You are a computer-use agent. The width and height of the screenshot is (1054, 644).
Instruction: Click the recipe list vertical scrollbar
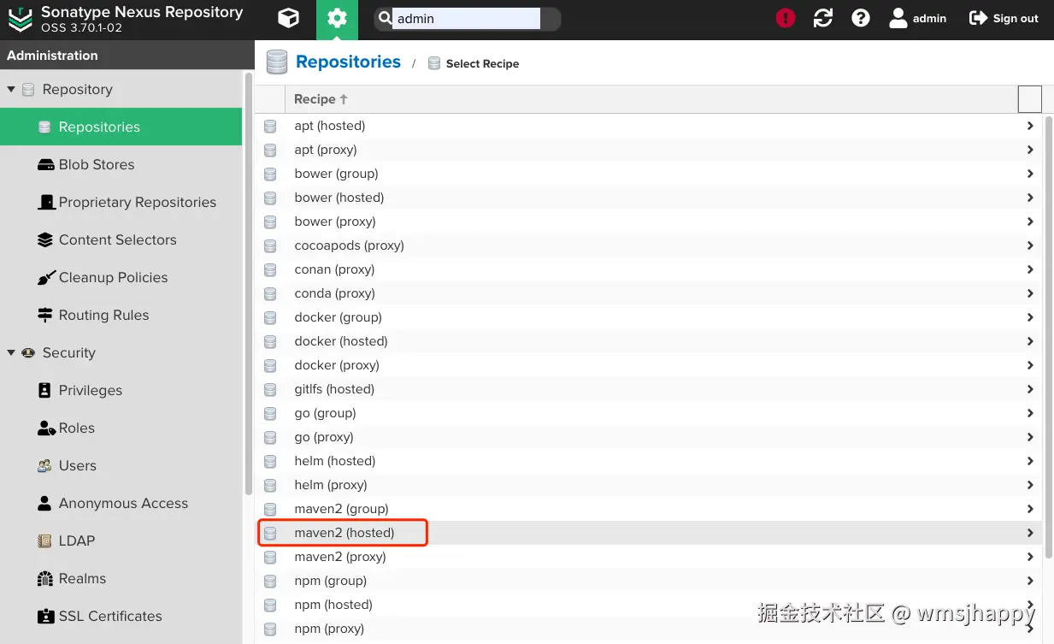1048,338
